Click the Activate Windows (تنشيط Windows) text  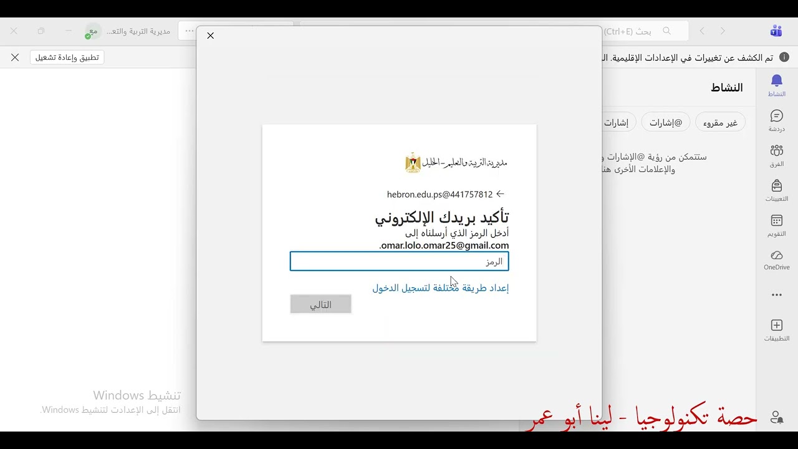[137, 395]
